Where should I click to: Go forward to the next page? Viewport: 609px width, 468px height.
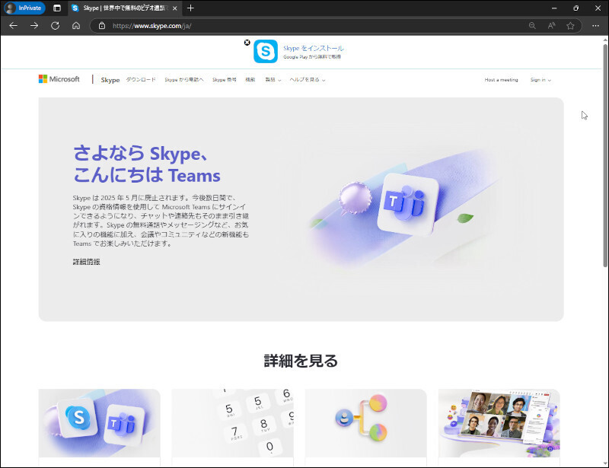click(34, 26)
